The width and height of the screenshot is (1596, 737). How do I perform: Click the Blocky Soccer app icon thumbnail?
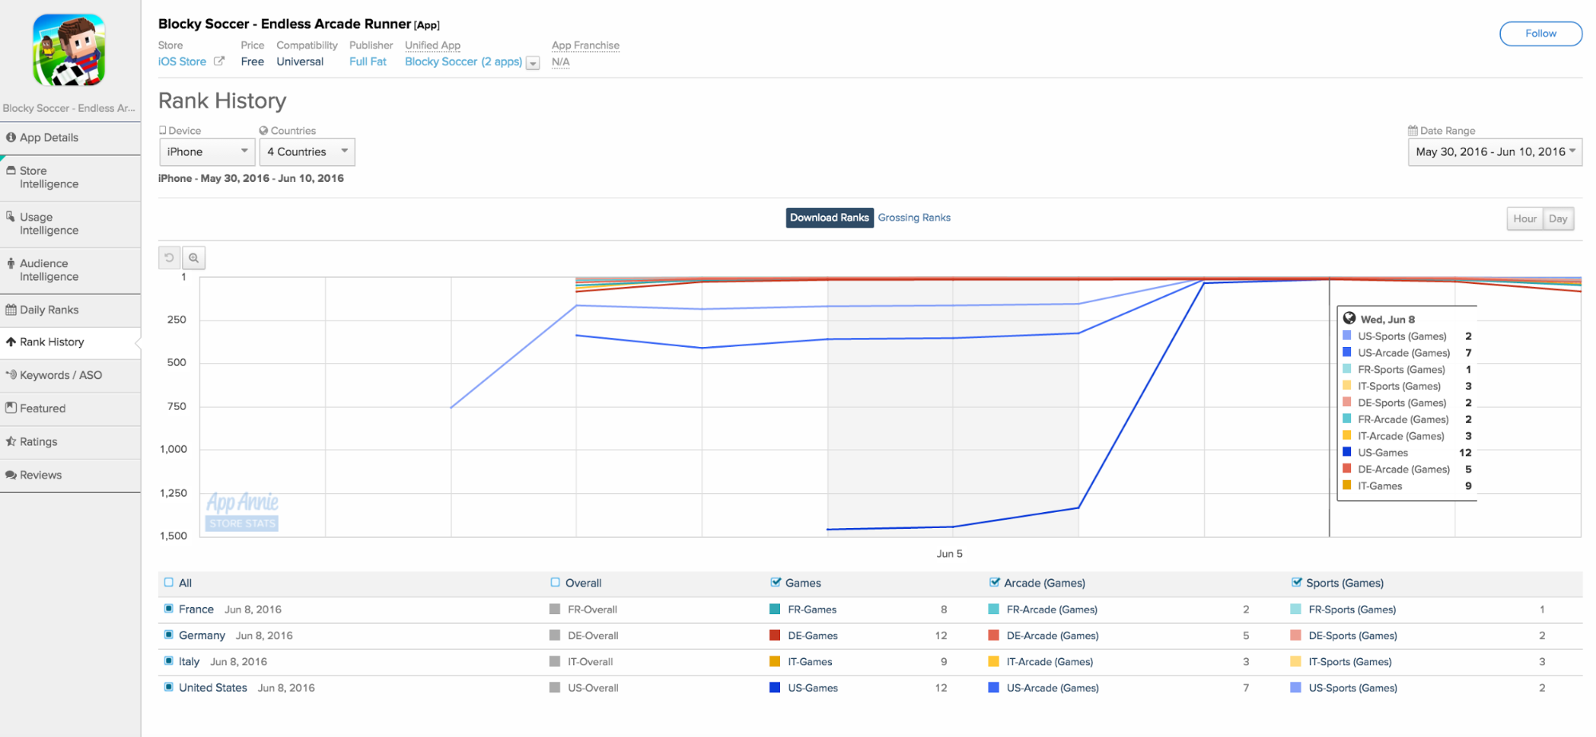69,49
